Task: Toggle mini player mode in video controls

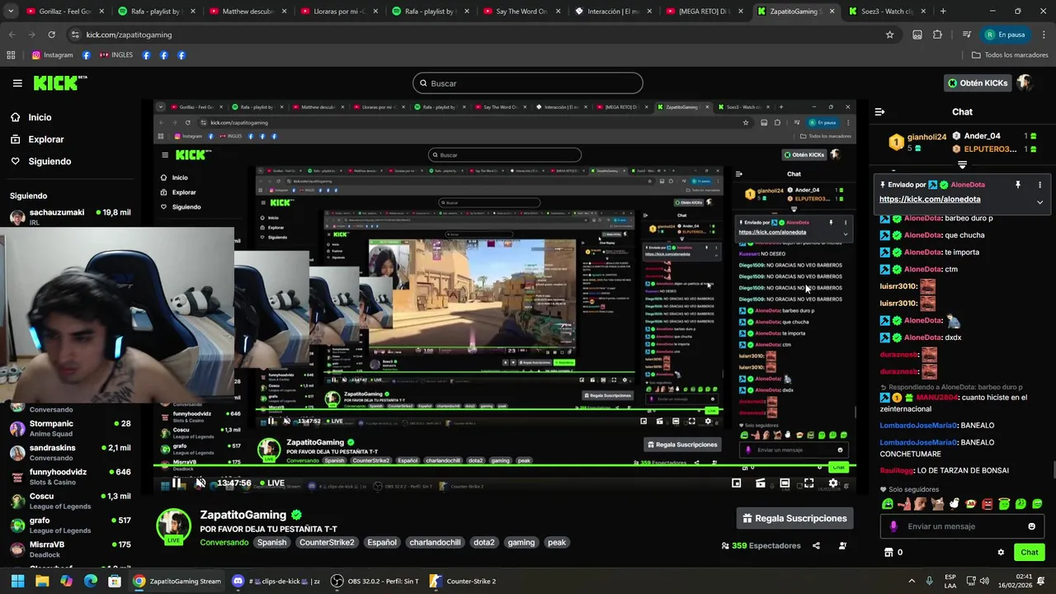Action: [x=736, y=483]
